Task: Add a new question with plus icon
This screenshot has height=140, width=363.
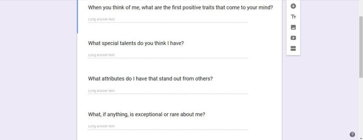Action: [293, 6]
